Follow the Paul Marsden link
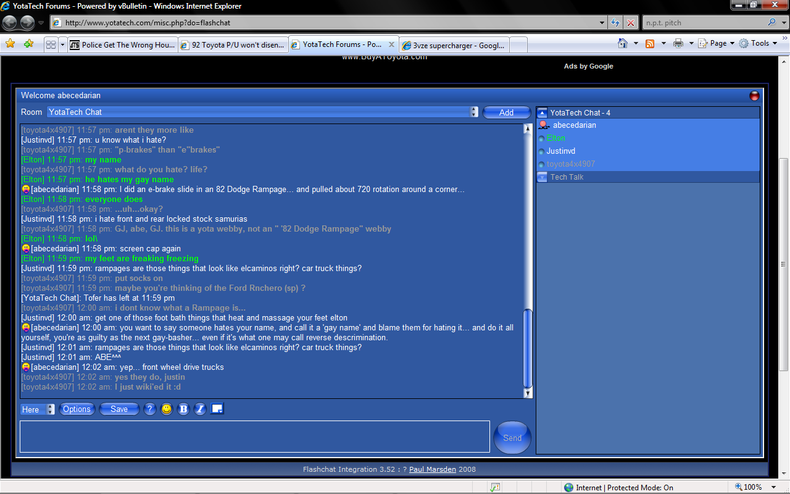 click(433, 469)
